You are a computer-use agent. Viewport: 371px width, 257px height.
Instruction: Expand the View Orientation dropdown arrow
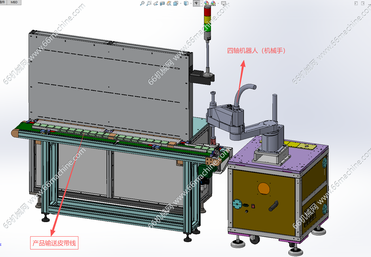(x=181, y=4)
